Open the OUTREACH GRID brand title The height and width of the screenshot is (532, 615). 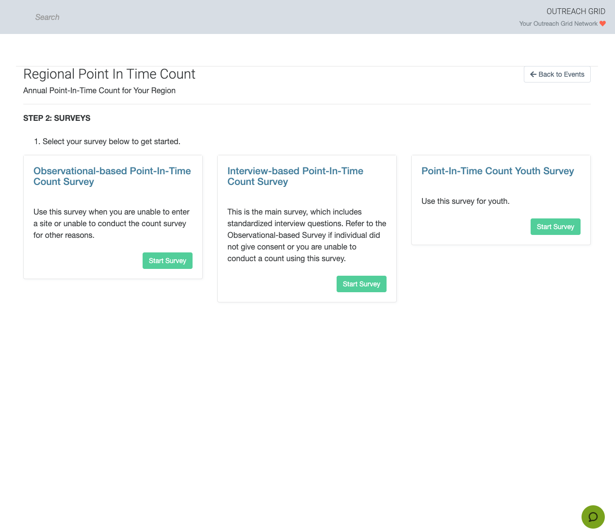[576, 11]
